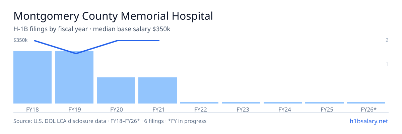Select the FY20 bar in chart

[x=116, y=90]
